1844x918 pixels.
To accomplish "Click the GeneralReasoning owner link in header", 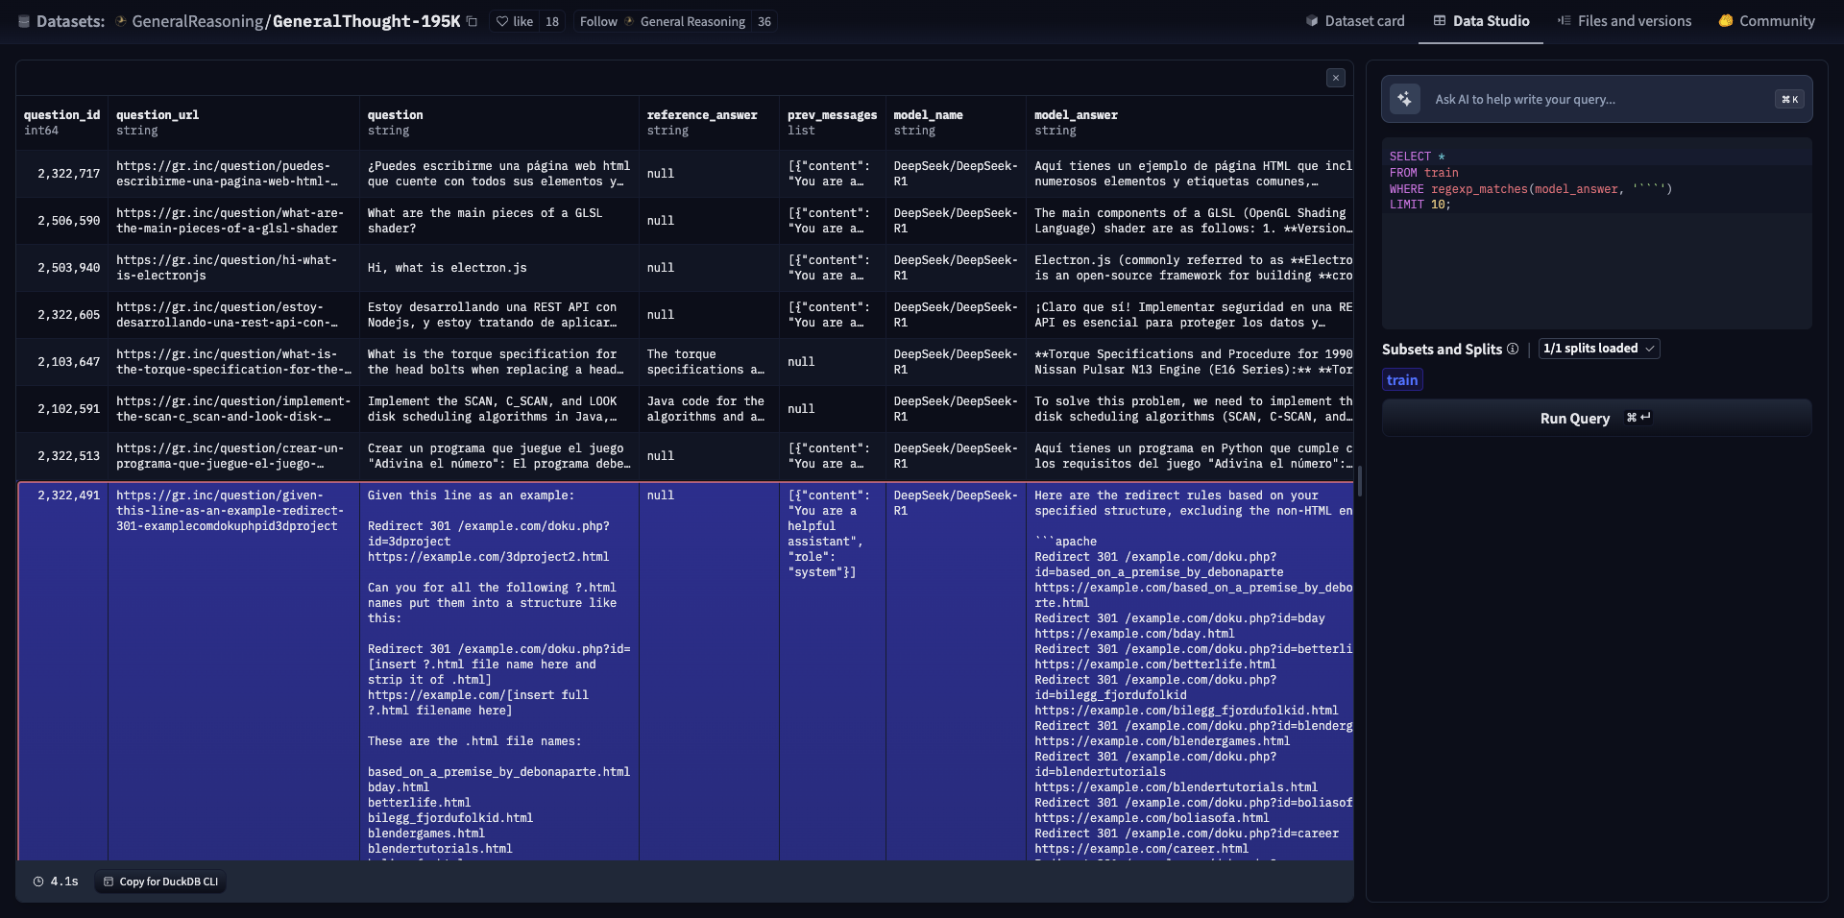I will pyautogui.click(x=196, y=21).
